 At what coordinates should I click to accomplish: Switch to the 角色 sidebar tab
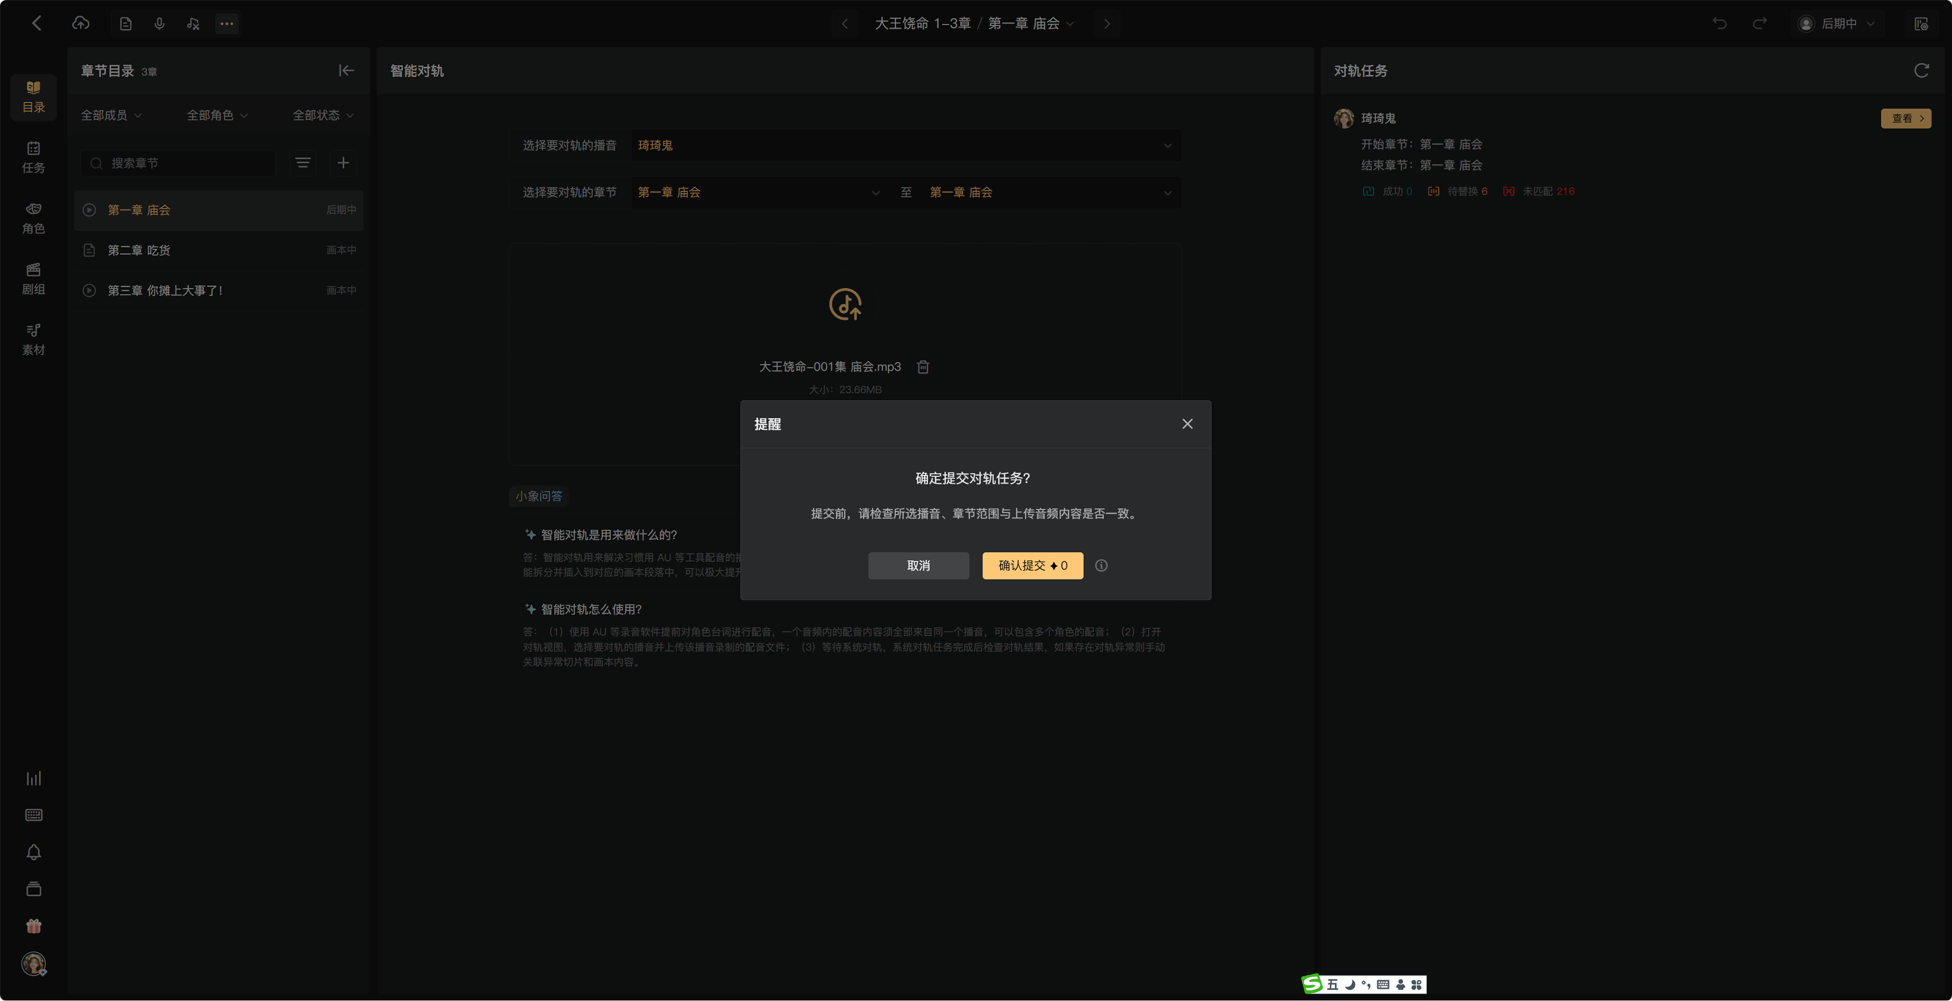[x=34, y=218]
